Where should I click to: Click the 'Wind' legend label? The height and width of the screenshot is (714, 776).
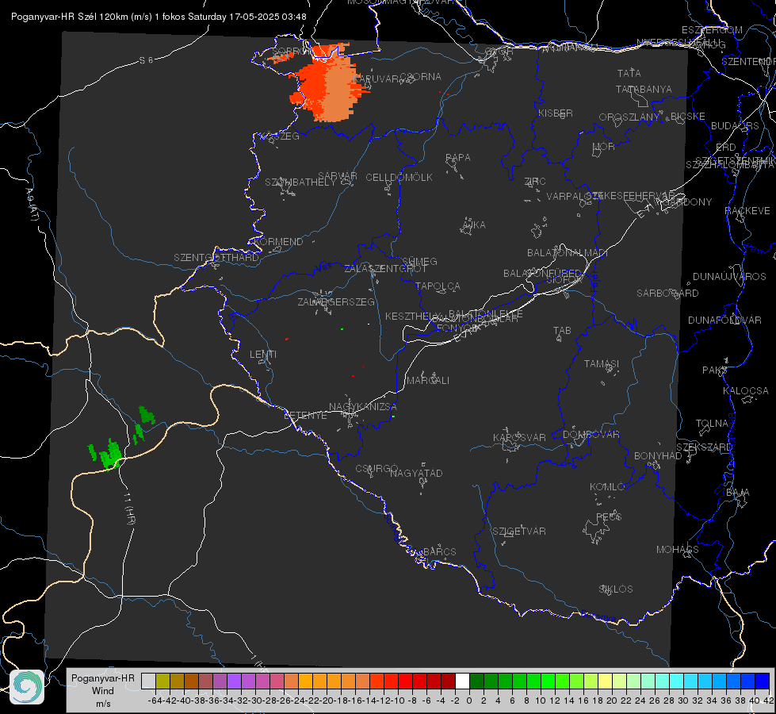[x=103, y=691]
